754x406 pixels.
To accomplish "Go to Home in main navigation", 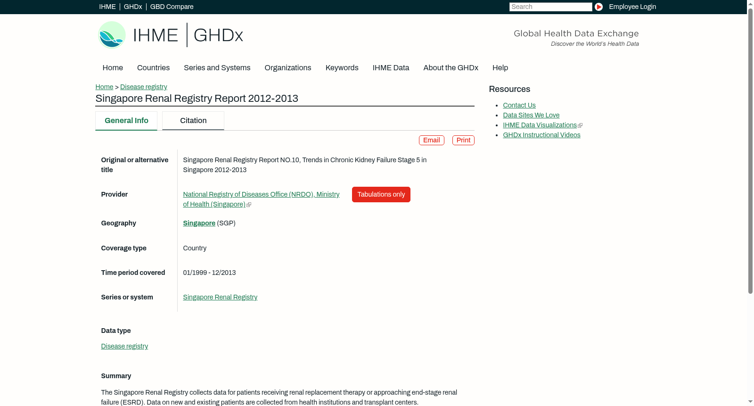I will 113,67.
